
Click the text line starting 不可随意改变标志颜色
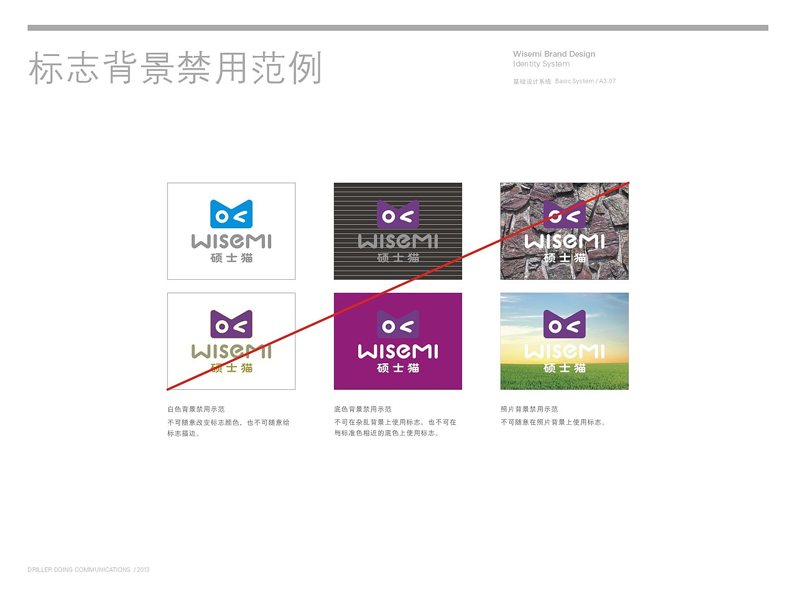(228, 422)
